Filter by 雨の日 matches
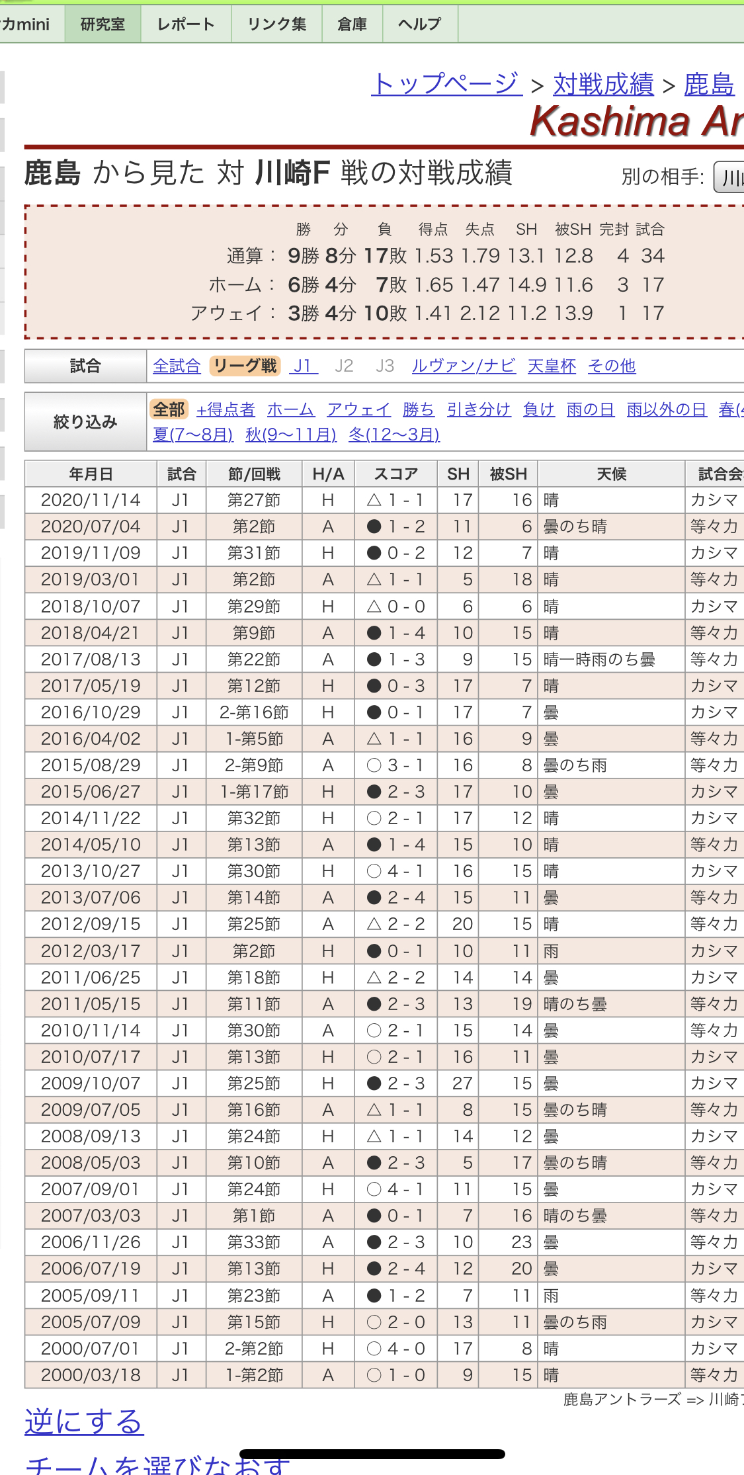Image resolution: width=744 pixels, height=1475 pixels. coord(591,409)
